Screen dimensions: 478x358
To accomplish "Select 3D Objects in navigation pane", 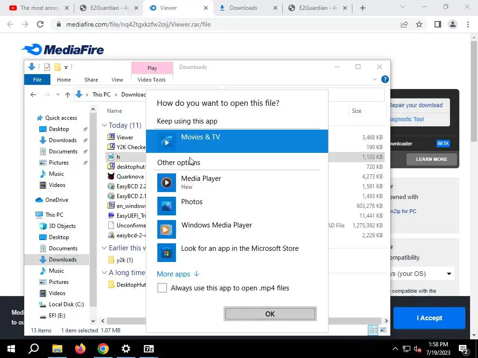I will (x=62, y=226).
